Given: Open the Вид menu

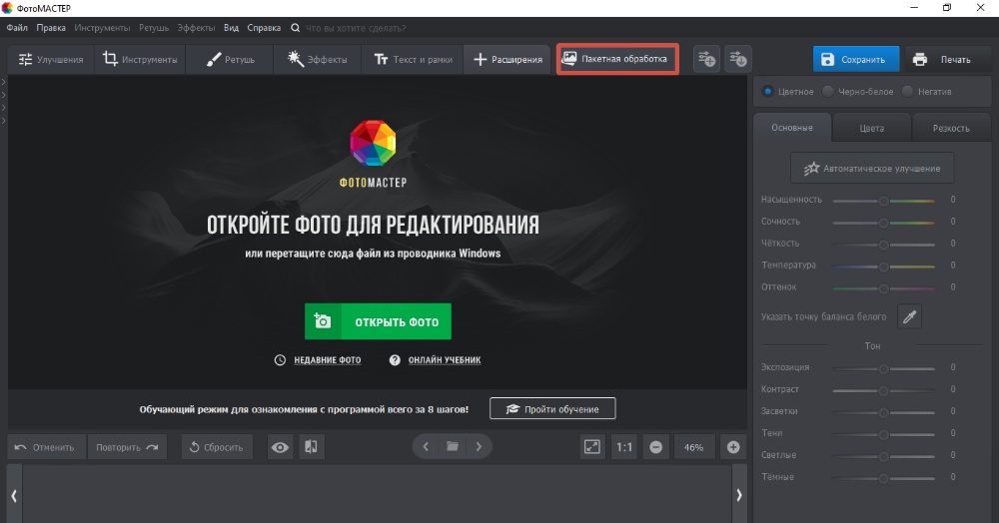Looking at the screenshot, I should 232,28.
